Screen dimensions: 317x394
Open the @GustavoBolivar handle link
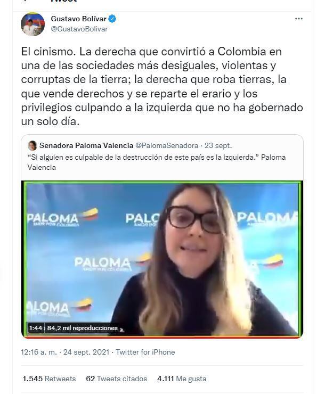[79, 29]
